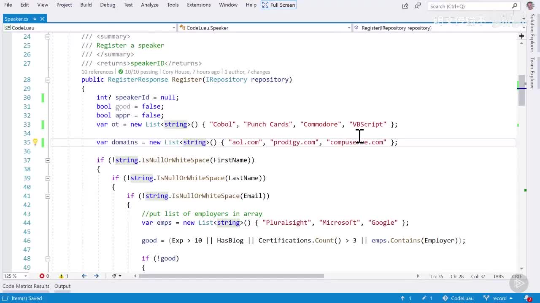Pin the Speaker.cs tab
The image size is (540, 303).
coord(35,19)
